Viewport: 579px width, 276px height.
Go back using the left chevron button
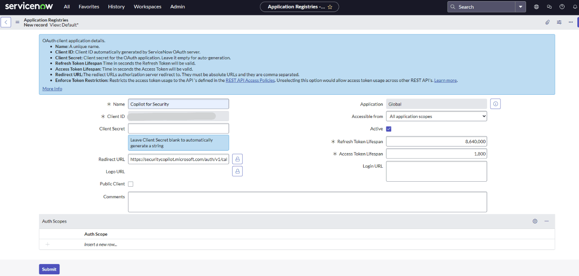click(6, 22)
